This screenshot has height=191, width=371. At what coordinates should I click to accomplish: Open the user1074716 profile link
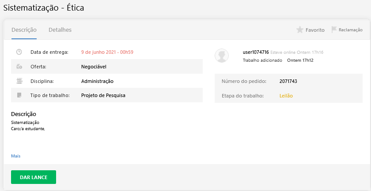(x=256, y=52)
